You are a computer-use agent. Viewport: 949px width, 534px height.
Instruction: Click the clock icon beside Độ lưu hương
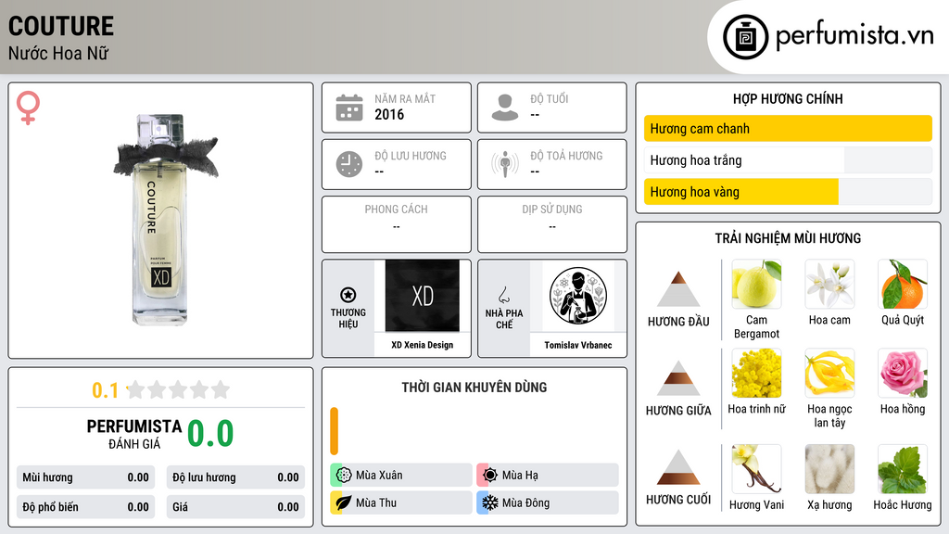click(x=349, y=164)
